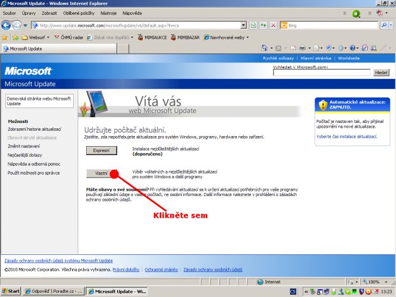Expand the address bar history dropdown
Image resolution: width=396 pixels, height=297 pixels.
click(243, 26)
